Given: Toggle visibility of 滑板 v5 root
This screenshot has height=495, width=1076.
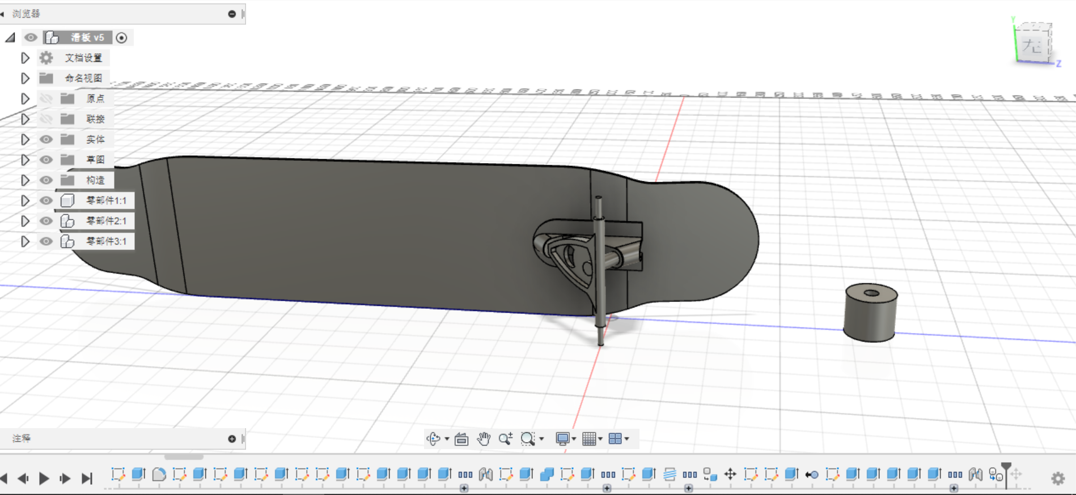Looking at the screenshot, I should (31, 37).
